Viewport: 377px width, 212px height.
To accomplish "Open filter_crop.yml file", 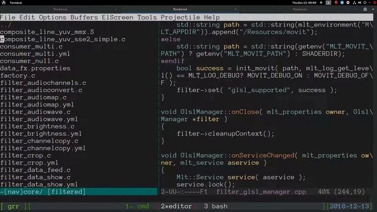I will pyautogui.click(x=29, y=163).
